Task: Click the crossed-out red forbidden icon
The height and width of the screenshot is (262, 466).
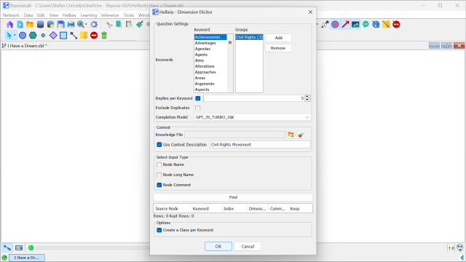Action: 396,24
